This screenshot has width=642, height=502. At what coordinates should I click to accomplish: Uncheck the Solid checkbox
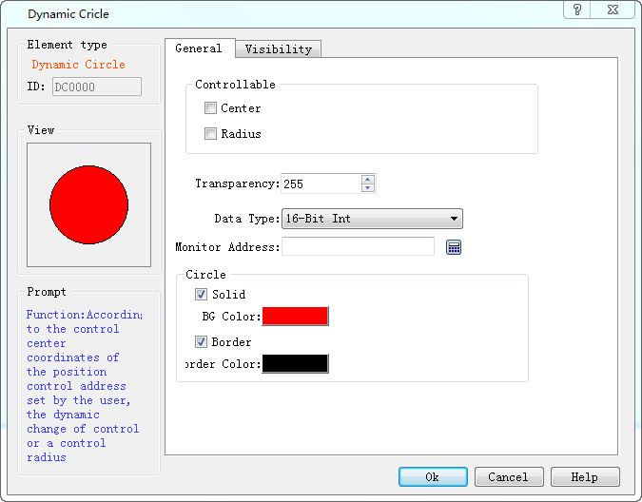[x=201, y=294]
